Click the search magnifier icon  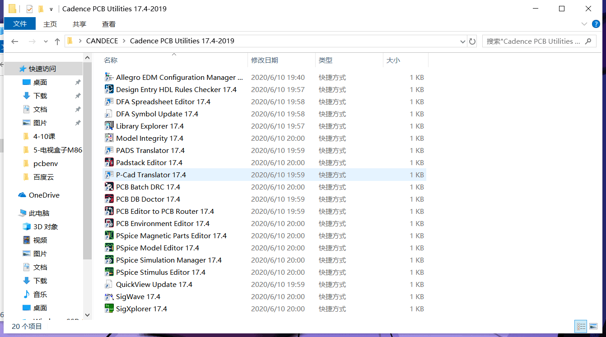[588, 41]
